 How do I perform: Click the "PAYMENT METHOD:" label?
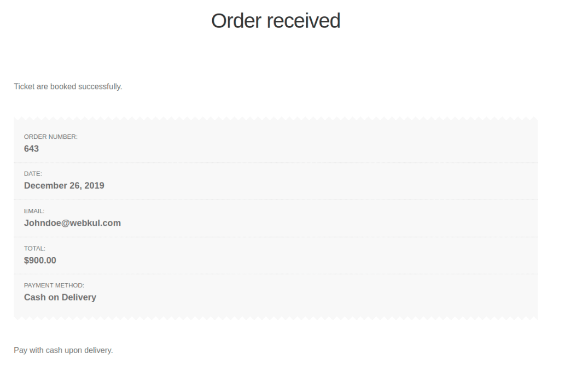54,285
